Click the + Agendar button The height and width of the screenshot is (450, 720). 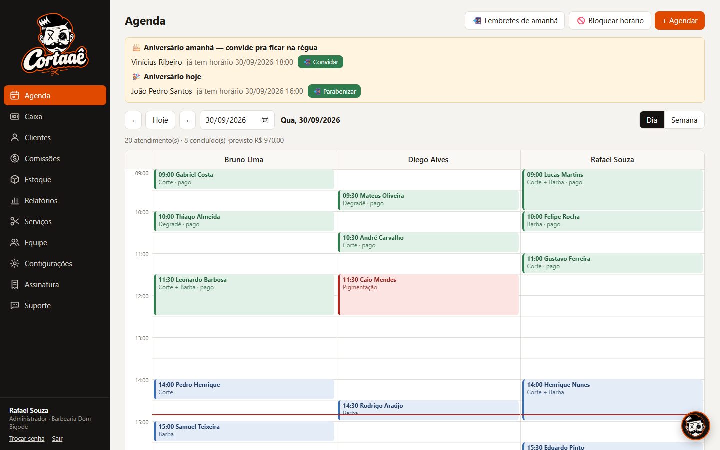point(680,21)
